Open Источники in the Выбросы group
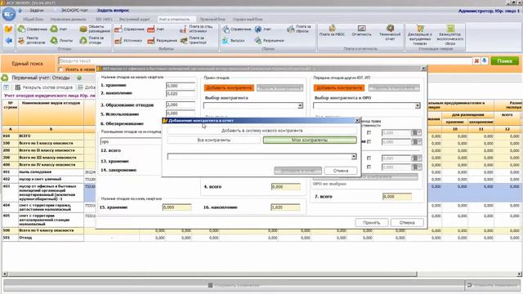The image size is (523, 294). 128,41
